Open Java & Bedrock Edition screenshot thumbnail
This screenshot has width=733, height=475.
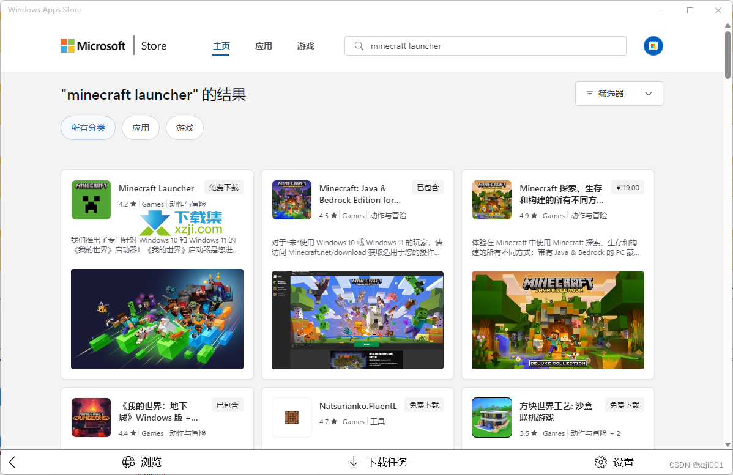pos(357,320)
